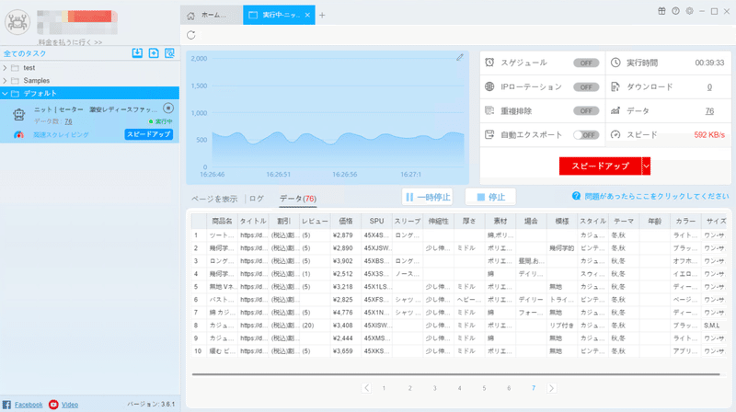736x412 pixels.
Task: Click the pay fee link
Action: tap(71, 42)
